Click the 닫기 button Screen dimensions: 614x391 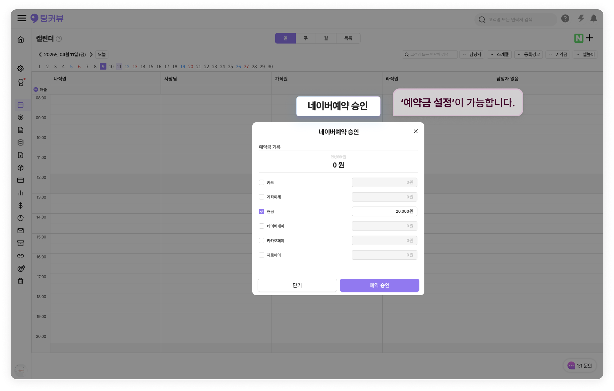[x=297, y=285]
